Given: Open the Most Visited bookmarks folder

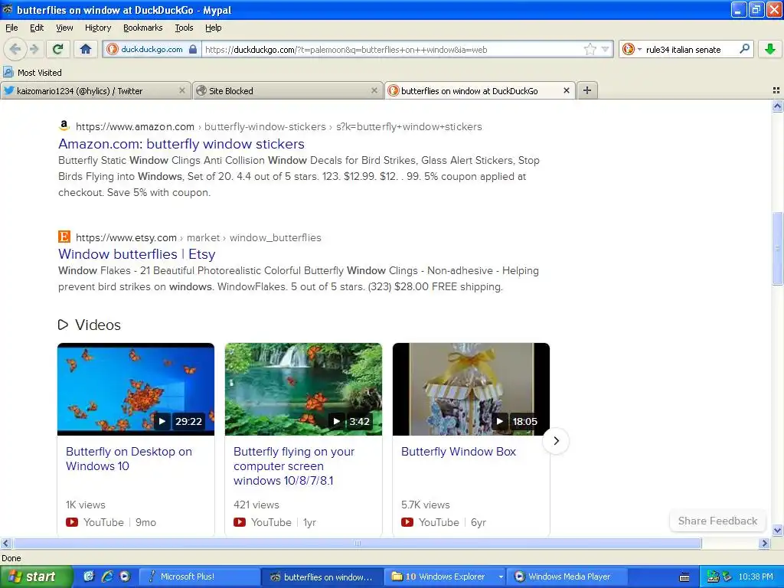Looking at the screenshot, I should coord(32,73).
